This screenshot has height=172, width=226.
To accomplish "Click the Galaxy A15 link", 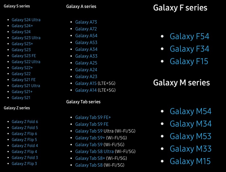I will click(86, 83).
